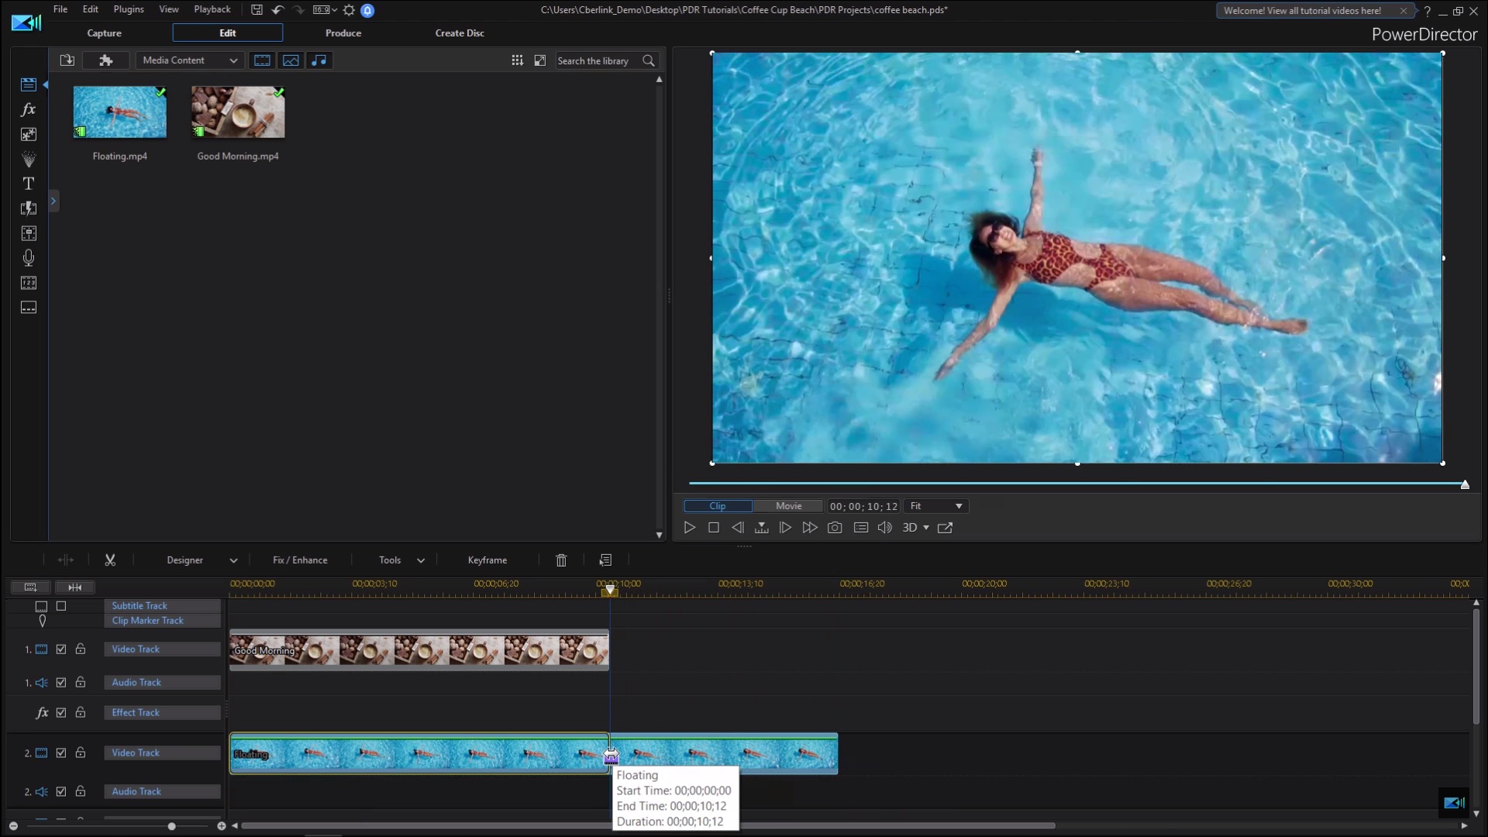Open the Plugins menu
Viewport: 1488px width, 837px height.
click(128, 9)
